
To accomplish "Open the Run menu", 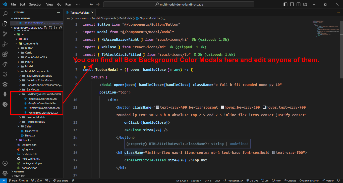I will pyautogui.click(x=68, y=4).
